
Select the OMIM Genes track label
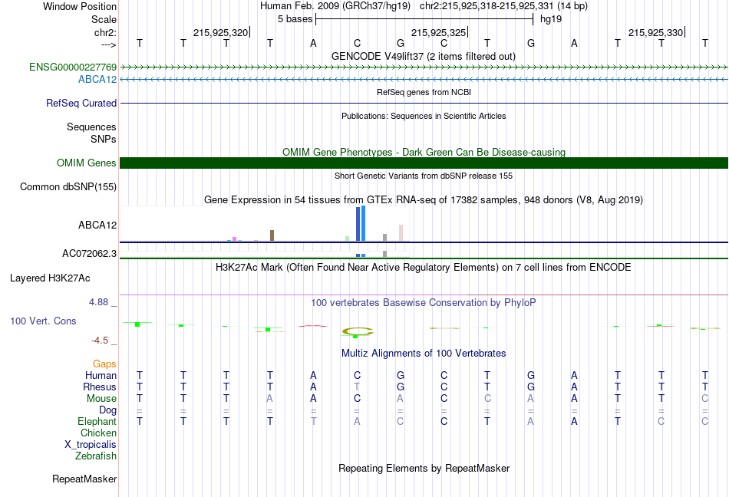point(87,163)
